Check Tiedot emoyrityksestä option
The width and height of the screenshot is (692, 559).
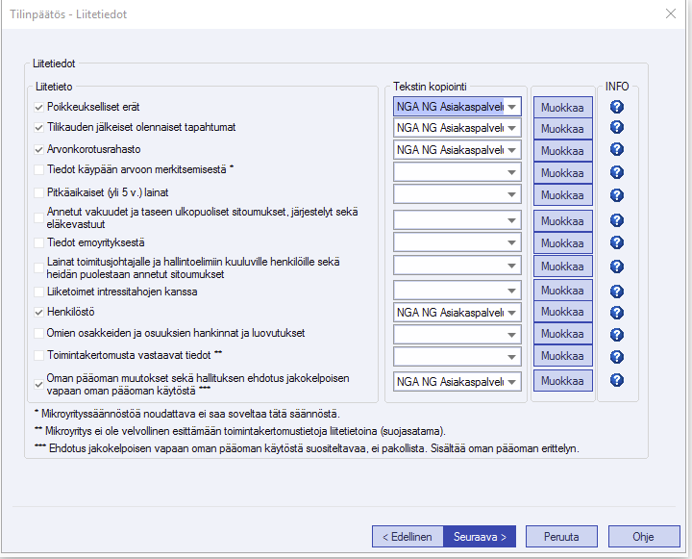pyautogui.click(x=38, y=241)
